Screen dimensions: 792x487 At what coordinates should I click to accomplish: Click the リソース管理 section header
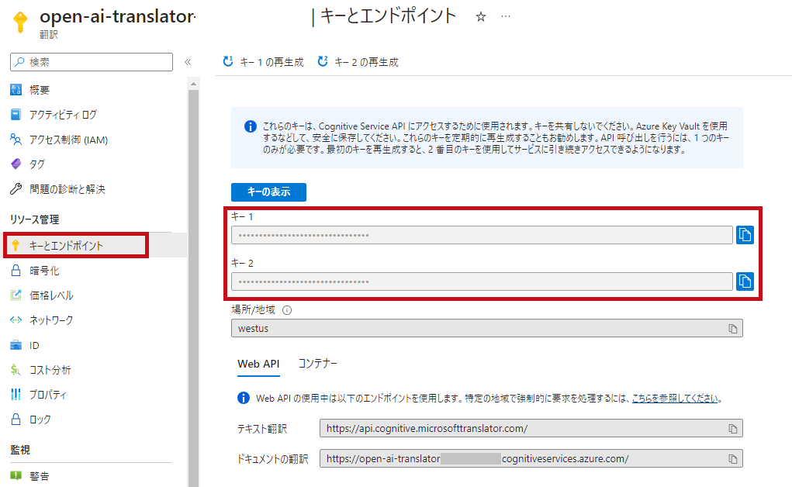click(x=35, y=219)
